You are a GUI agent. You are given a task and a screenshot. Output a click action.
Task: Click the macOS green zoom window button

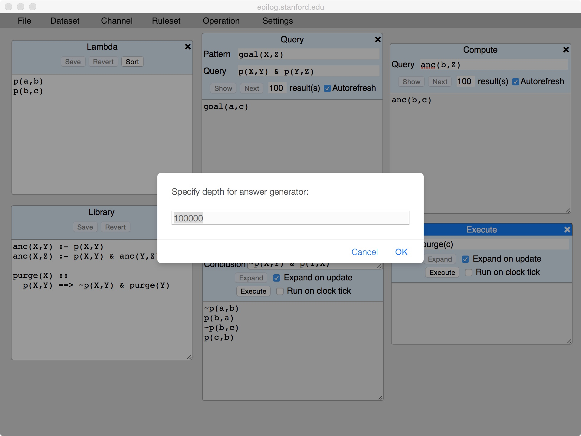pos(33,7)
